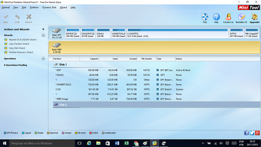This screenshot has width=261, height=147.
Task: Select the *:ESP partition row
Action: click(157, 70)
